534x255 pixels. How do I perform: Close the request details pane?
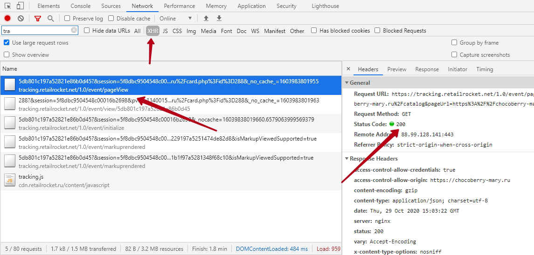(348, 69)
